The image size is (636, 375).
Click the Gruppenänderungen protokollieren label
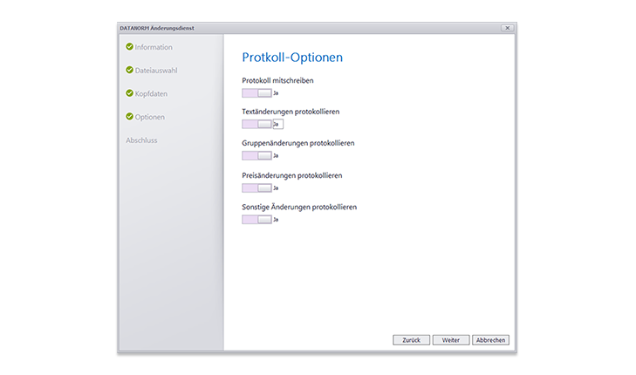click(298, 143)
